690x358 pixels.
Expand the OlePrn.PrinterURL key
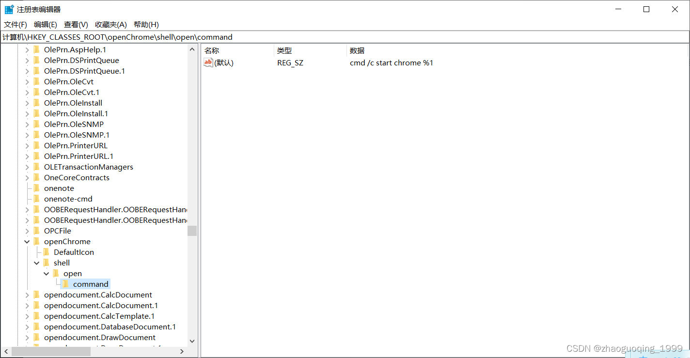pyautogui.click(x=27, y=145)
